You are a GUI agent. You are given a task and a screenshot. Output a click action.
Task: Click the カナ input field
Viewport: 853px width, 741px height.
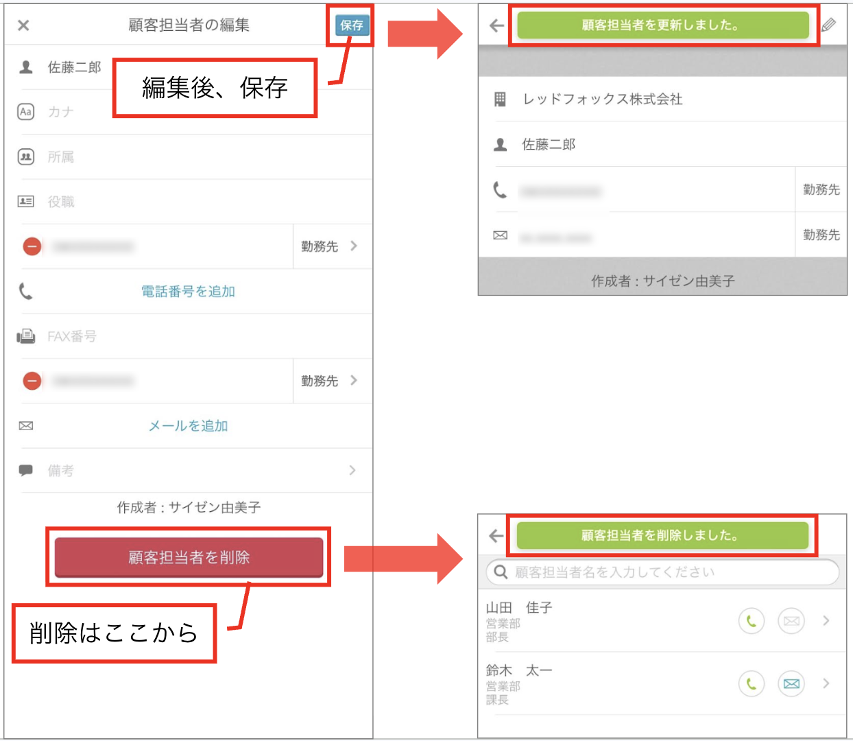195,112
